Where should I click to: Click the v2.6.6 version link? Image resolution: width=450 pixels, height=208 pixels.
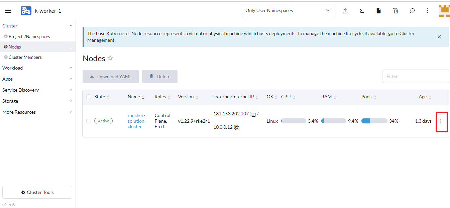[x=9, y=205]
